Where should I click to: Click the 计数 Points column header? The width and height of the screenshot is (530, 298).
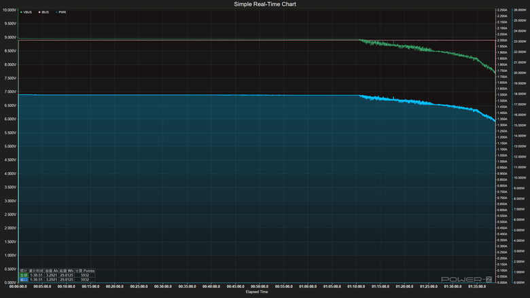[x=85, y=271]
